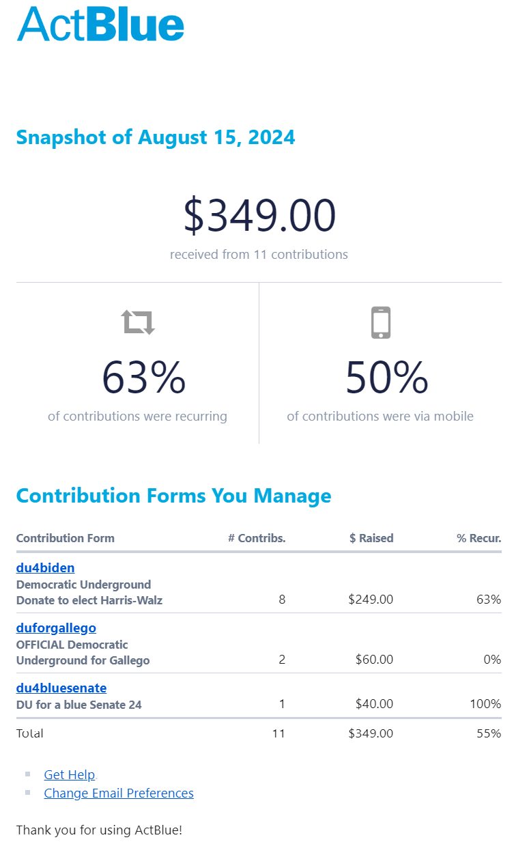The height and width of the screenshot is (844, 514).
Task: Open the du4biden contribution form link
Action: tap(45, 567)
